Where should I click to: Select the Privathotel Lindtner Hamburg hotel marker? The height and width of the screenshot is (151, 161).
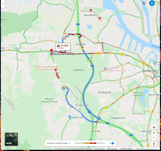[105, 69]
